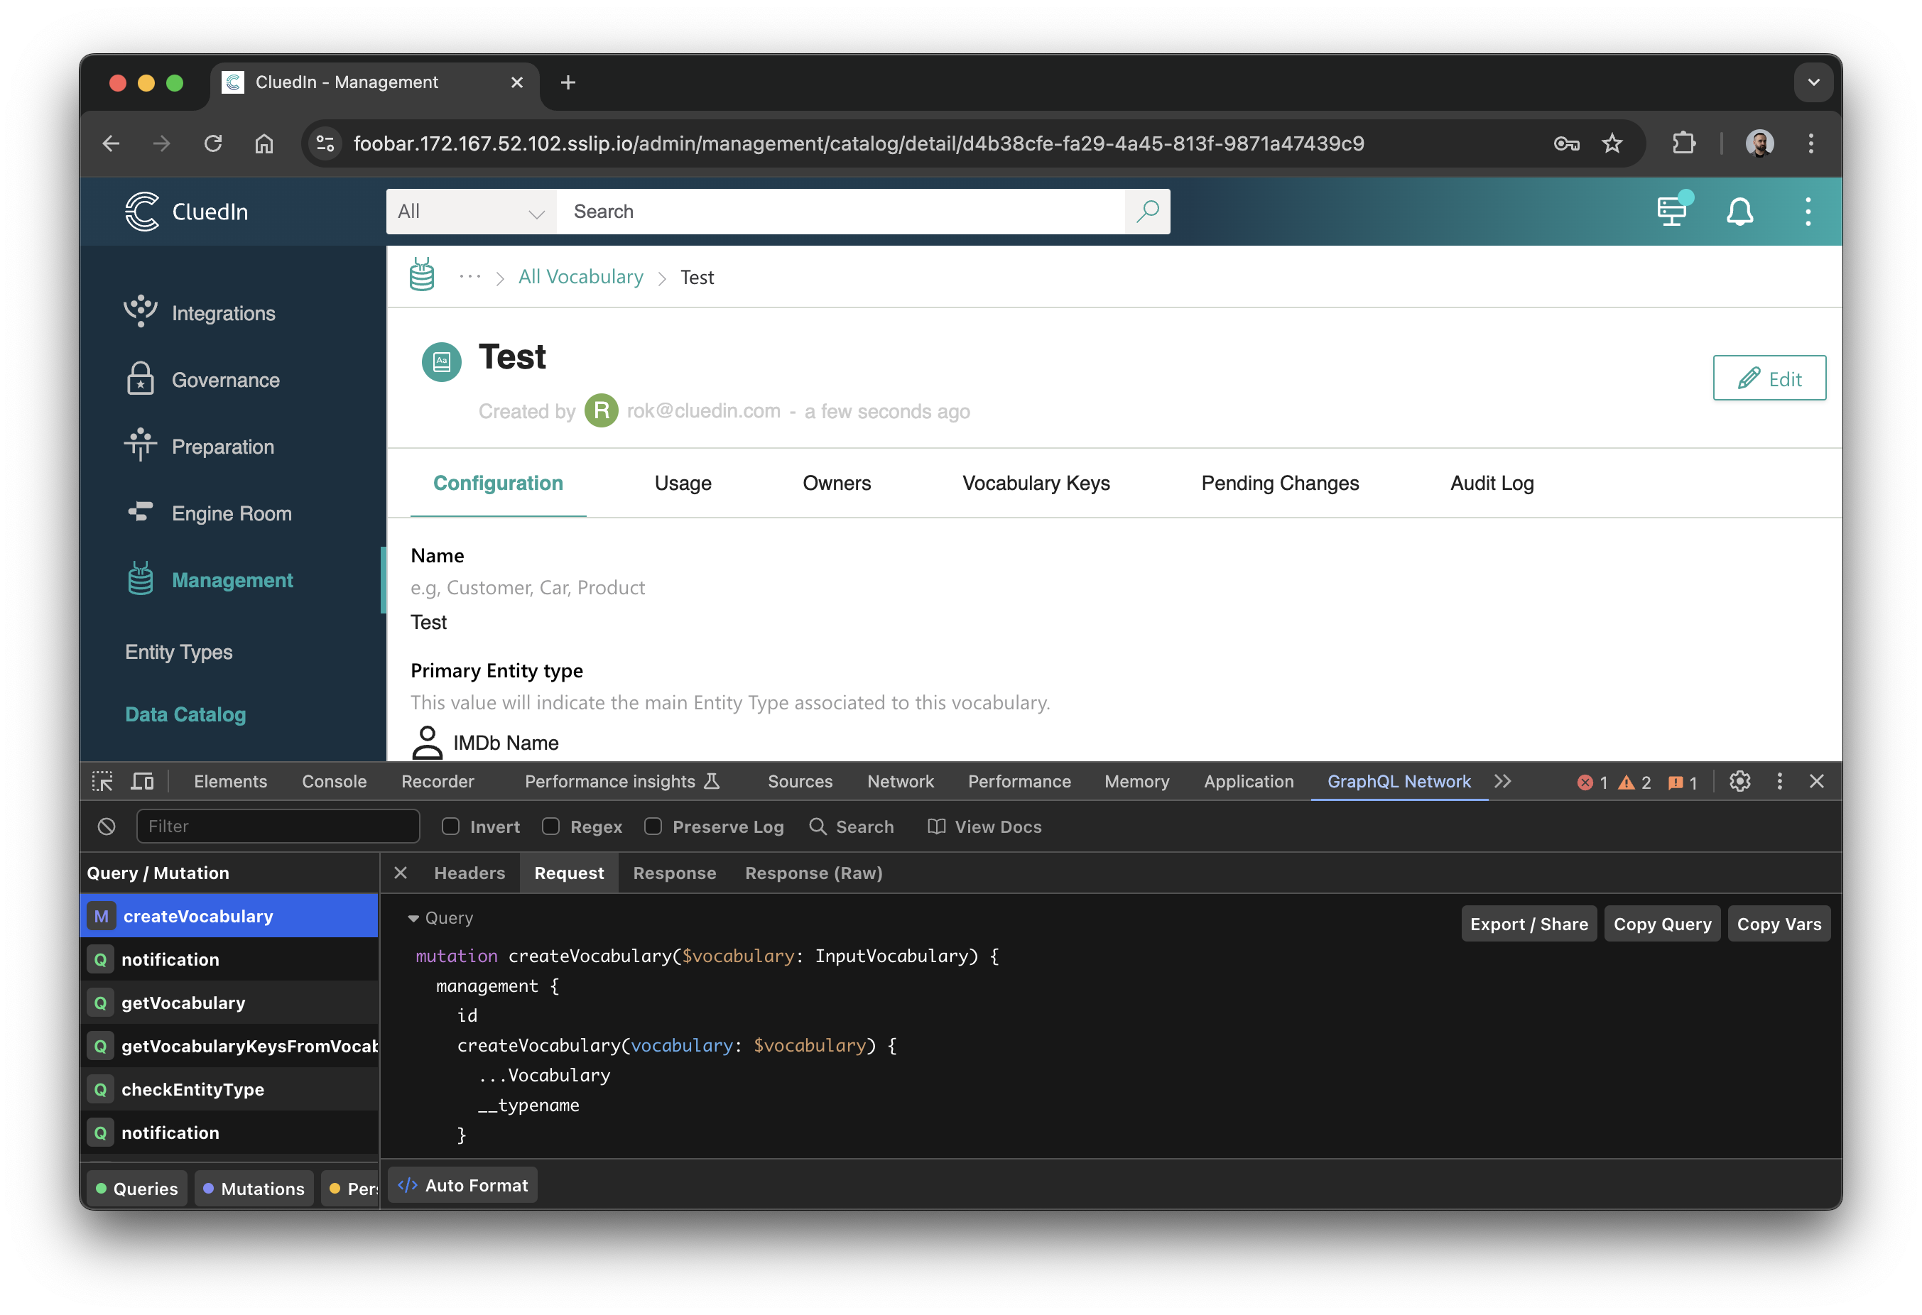Click the Data Catalog icon in sidebar
Image resolution: width=1922 pixels, height=1315 pixels.
coord(184,714)
